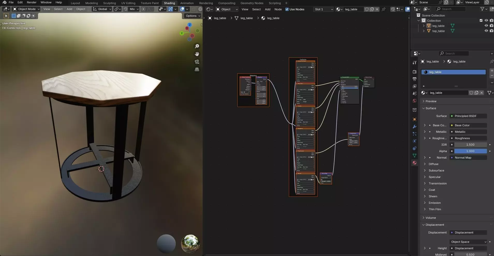This screenshot has height=256, width=494.
Task: Toggle snapping in the node editor header
Action: 393,9
